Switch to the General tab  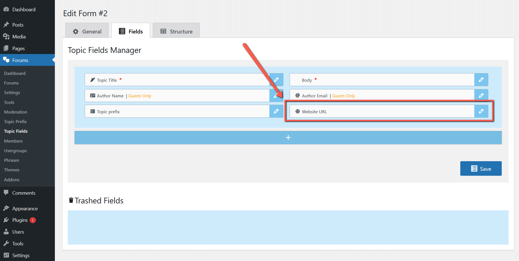pyautogui.click(x=87, y=32)
